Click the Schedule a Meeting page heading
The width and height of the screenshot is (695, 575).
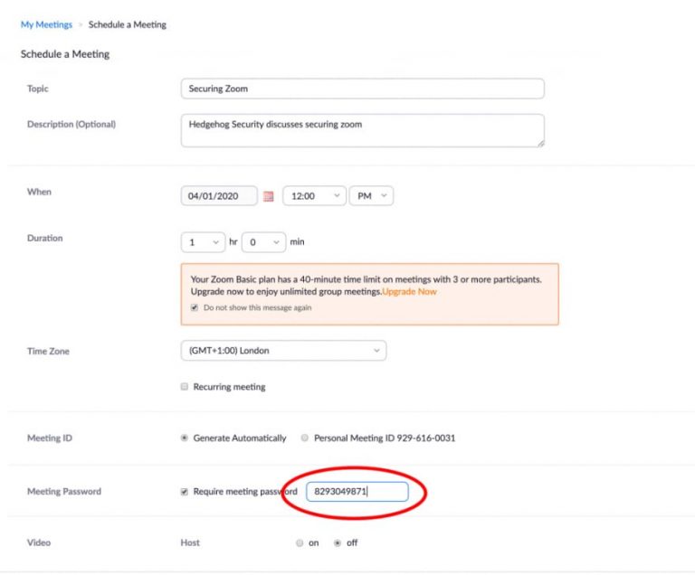tap(65, 54)
